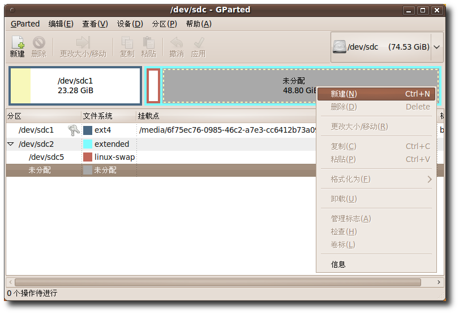Choose 新建(N) in the context menu
Screen dimensions: 459x314
click(376, 94)
